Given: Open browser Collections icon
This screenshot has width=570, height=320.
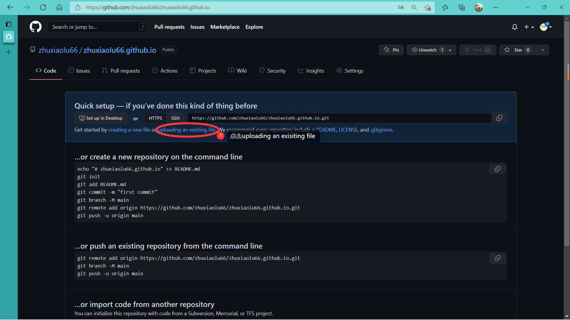Looking at the screenshot, I should [462, 7].
